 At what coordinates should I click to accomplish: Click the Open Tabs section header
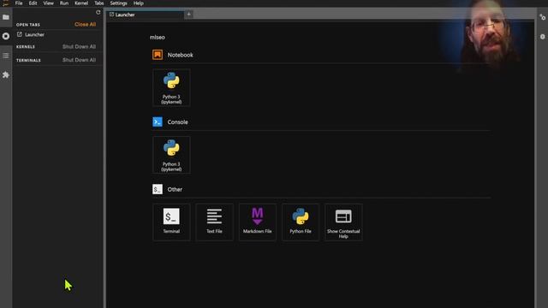[28, 25]
